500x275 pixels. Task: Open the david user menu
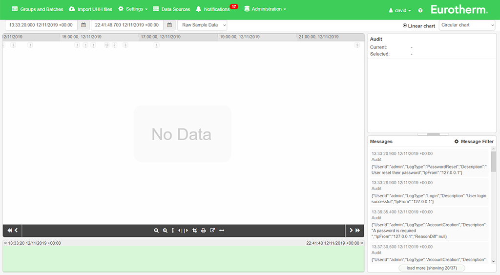point(400,11)
